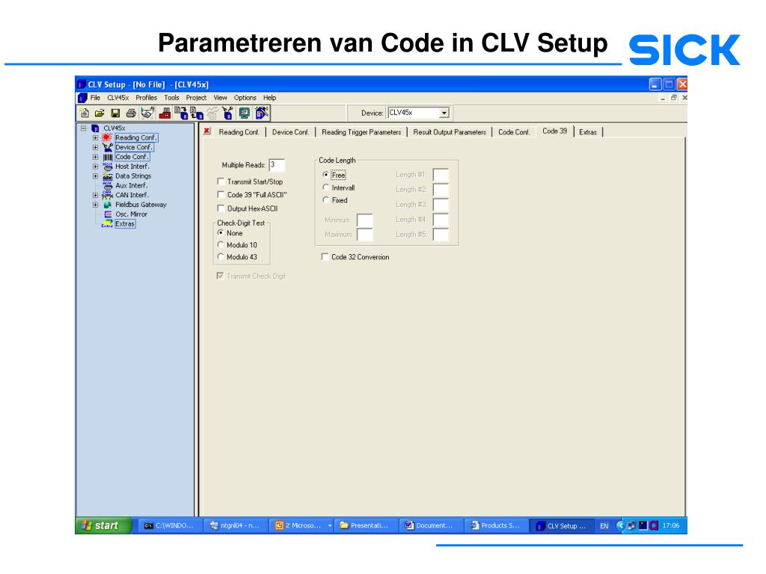Open the File menu
The height and width of the screenshot is (574, 766).
click(95, 98)
